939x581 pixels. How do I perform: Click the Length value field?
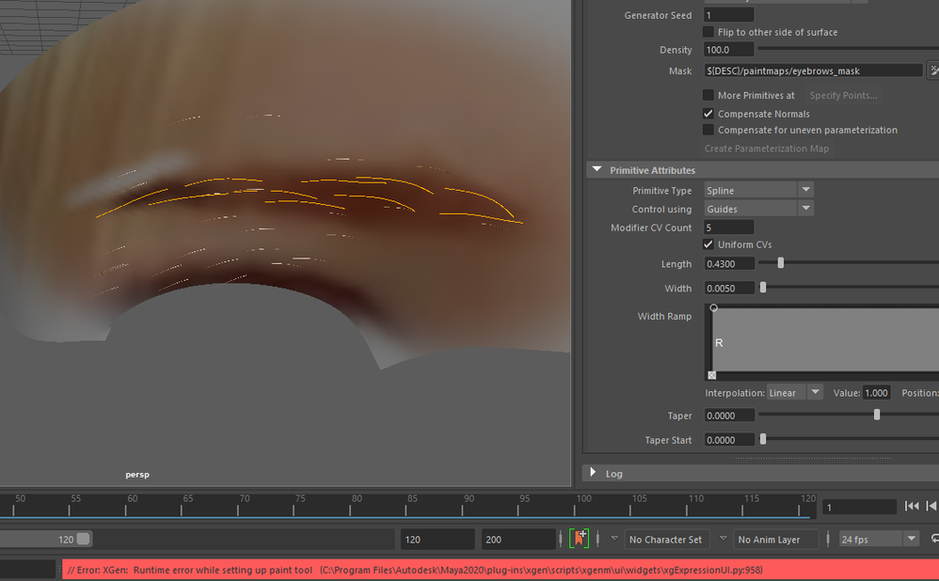coord(729,263)
